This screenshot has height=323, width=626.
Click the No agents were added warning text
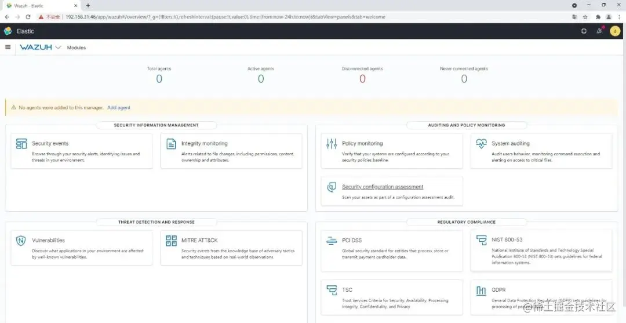(x=61, y=107)
